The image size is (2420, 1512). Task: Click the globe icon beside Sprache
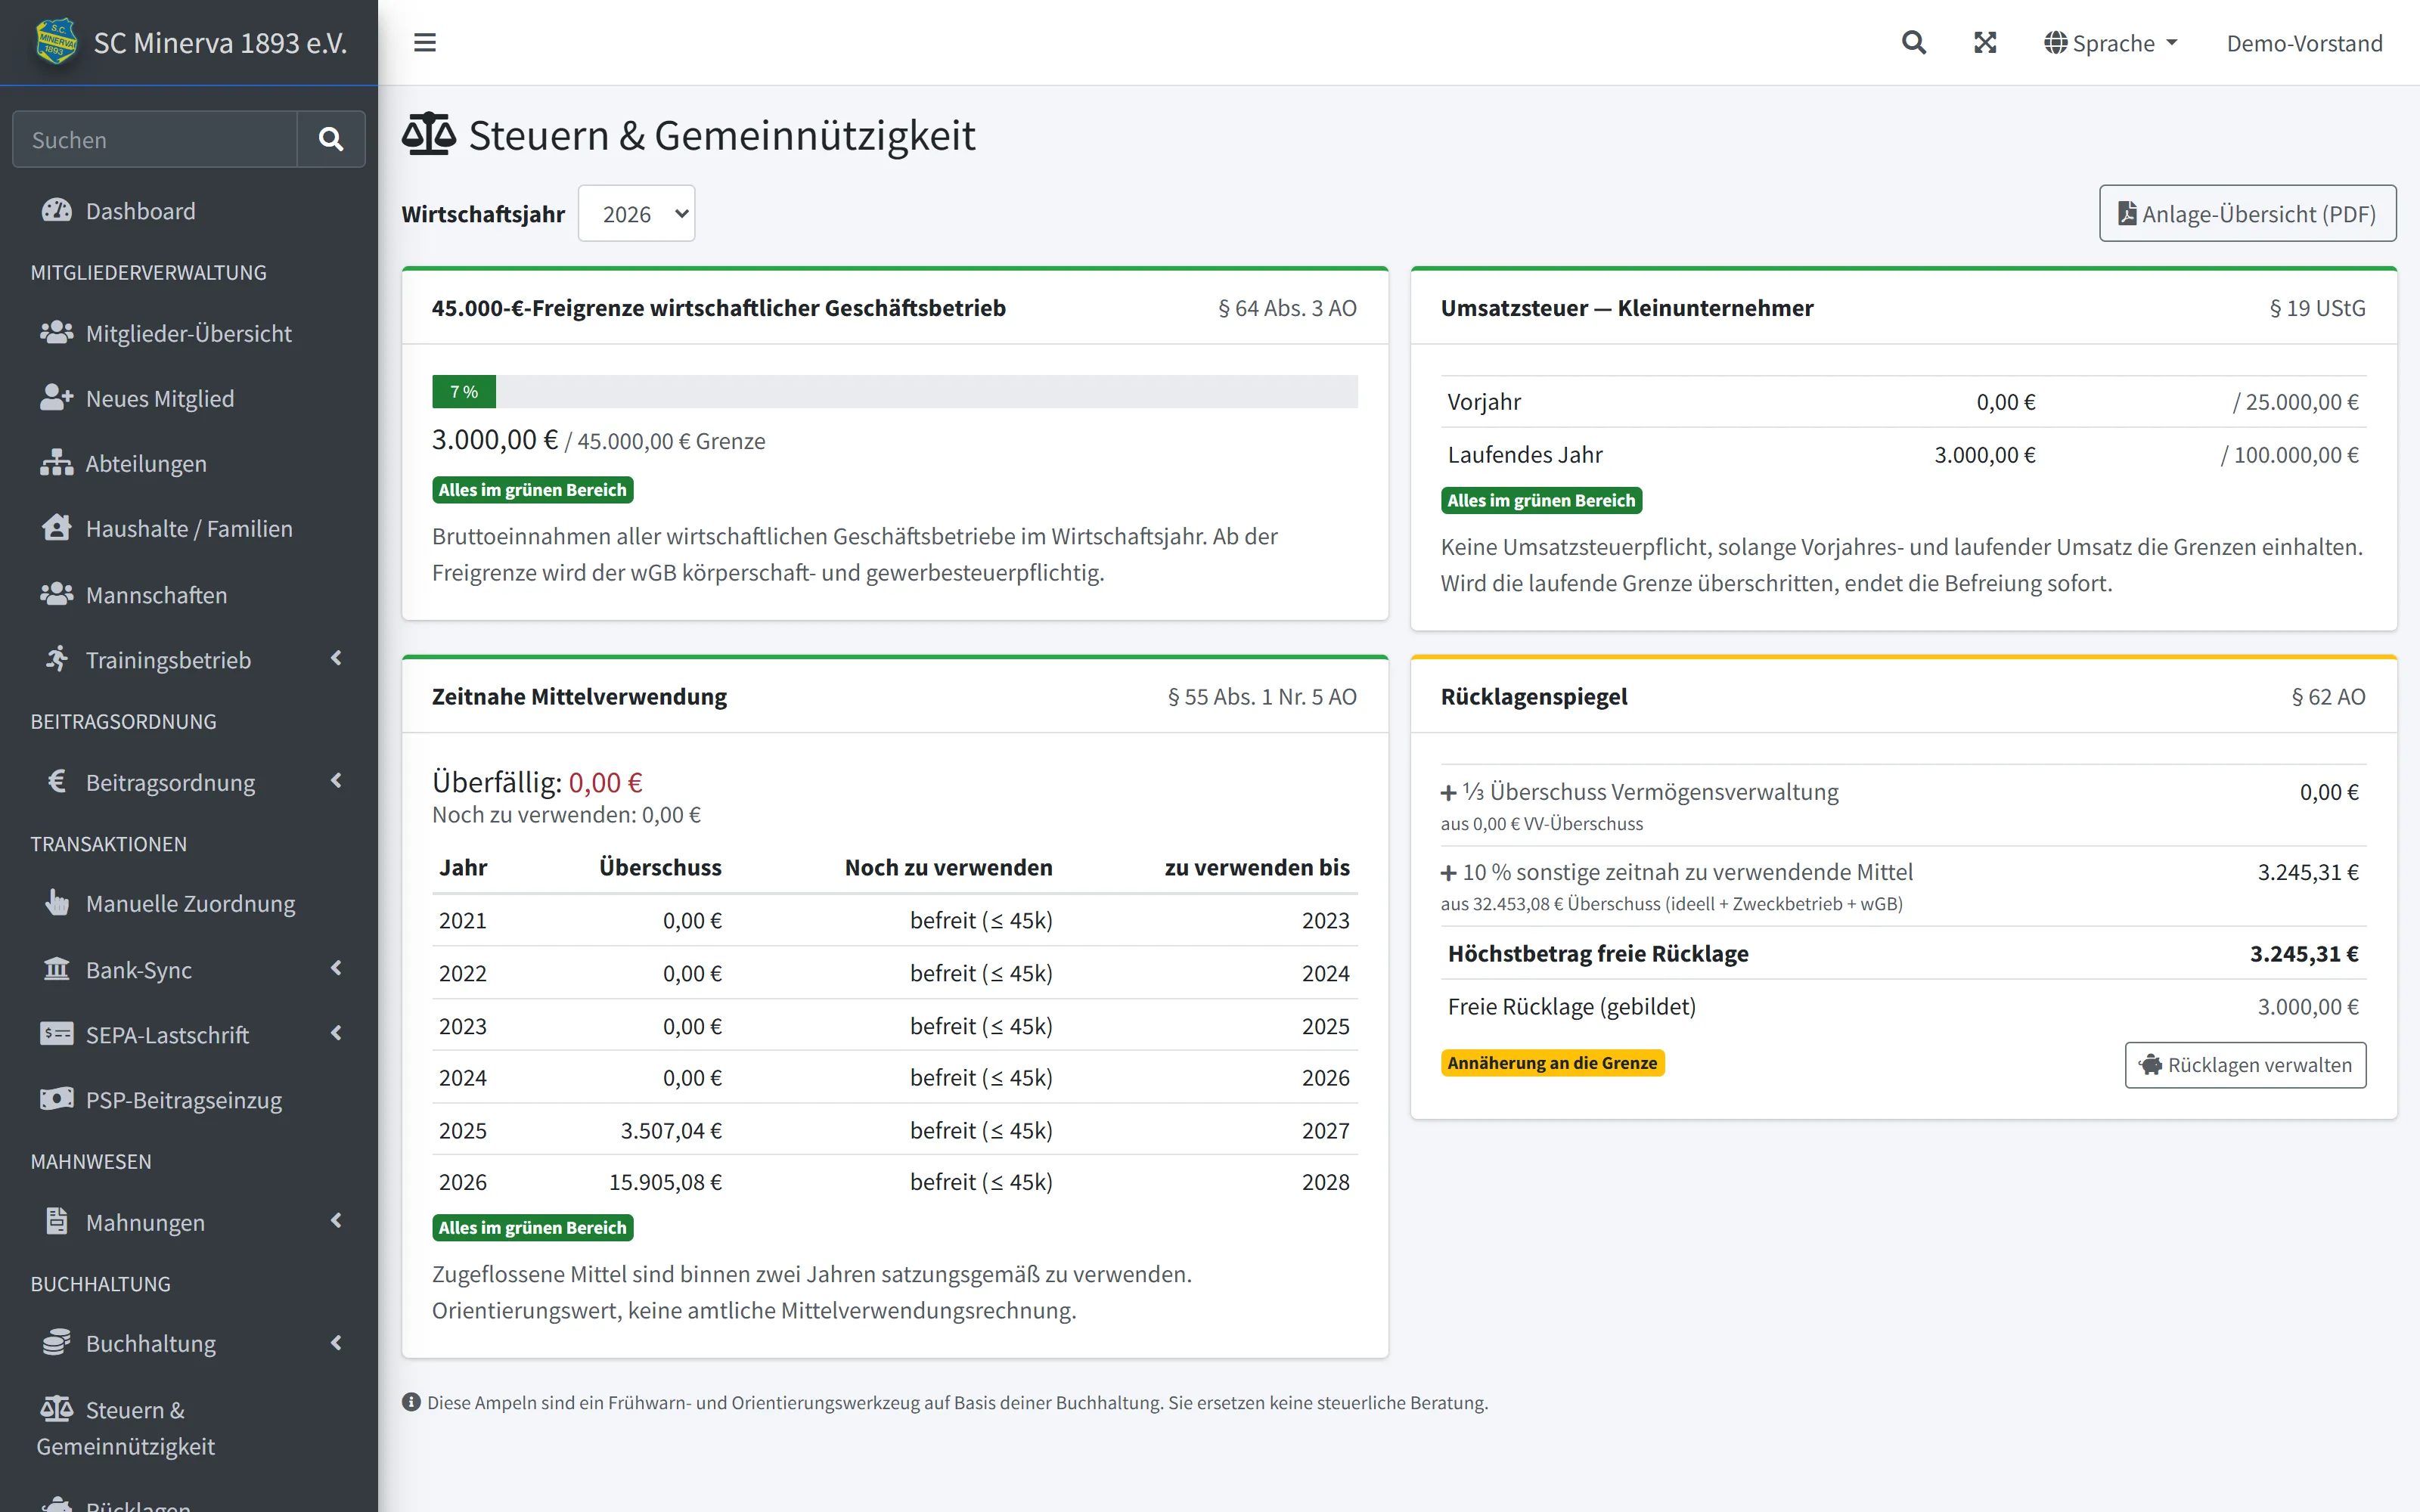pyautogui.click(x=2055, y=43)
